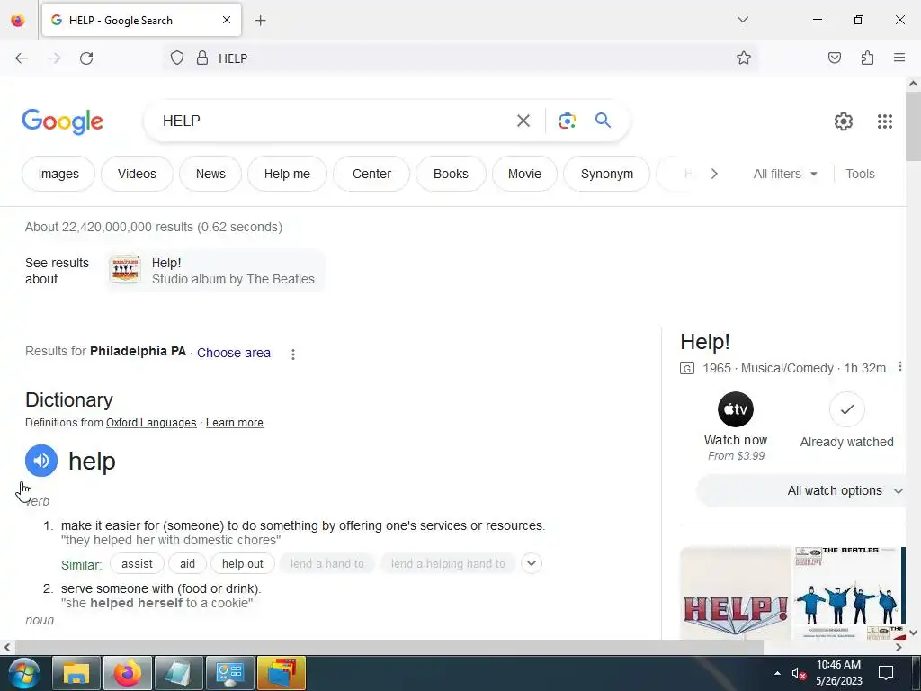This screenshot has height=691, width=921.
Task: Click the magnifier search button
Action: click(x=603, y=121)
